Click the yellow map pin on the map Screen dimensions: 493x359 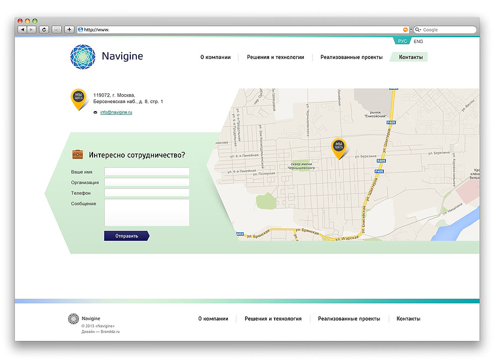339,147
